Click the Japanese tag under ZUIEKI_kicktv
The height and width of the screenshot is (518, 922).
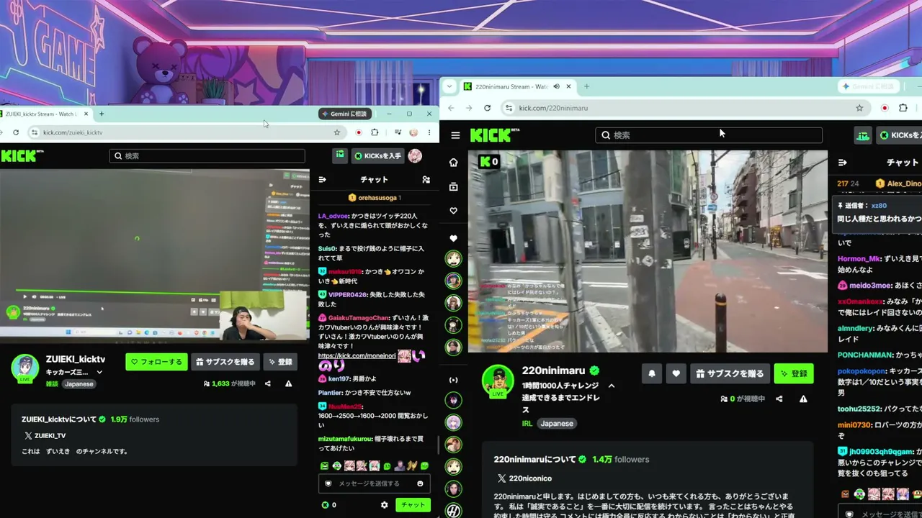[79, 384]
